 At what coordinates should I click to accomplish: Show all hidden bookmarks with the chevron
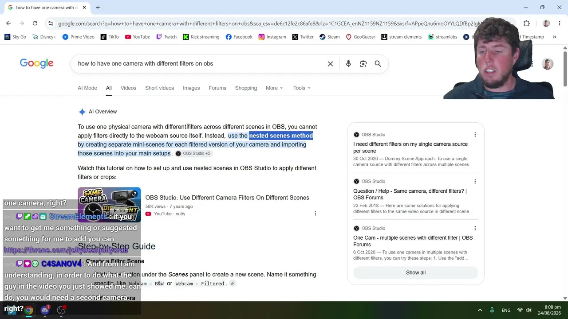(554, 37)
